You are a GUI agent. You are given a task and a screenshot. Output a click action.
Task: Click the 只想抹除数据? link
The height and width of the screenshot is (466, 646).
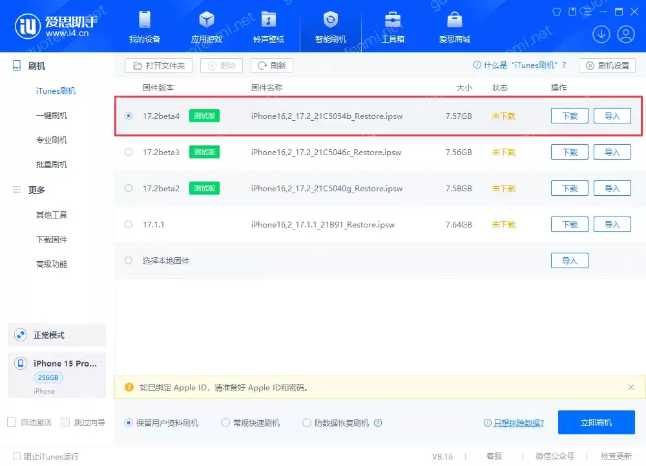(517, 422)
